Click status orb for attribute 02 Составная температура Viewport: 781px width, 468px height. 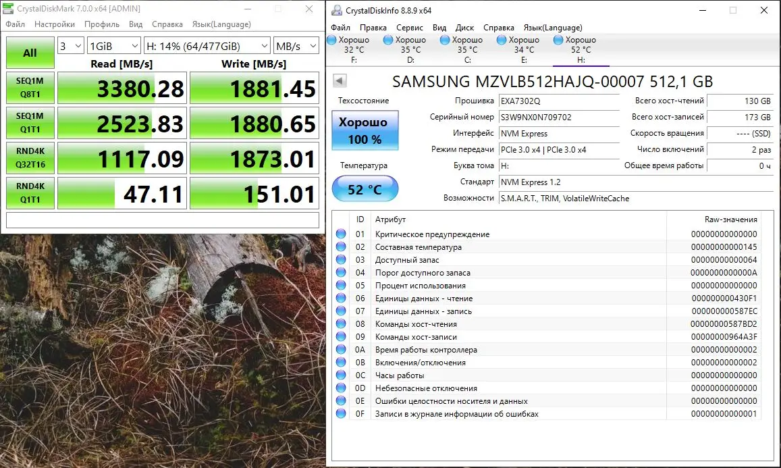click(341, 246)
